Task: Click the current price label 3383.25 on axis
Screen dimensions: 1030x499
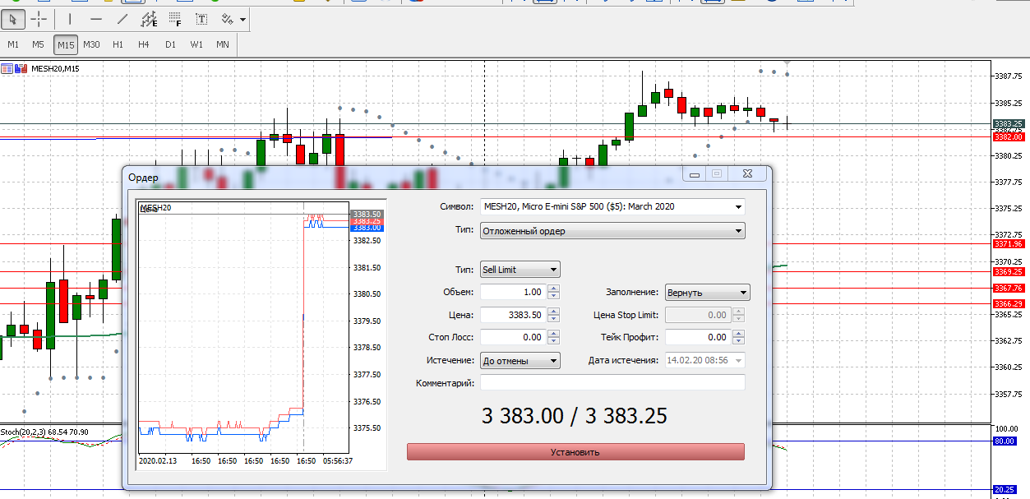Action: pyautogui.click(x=1008, y=123)
